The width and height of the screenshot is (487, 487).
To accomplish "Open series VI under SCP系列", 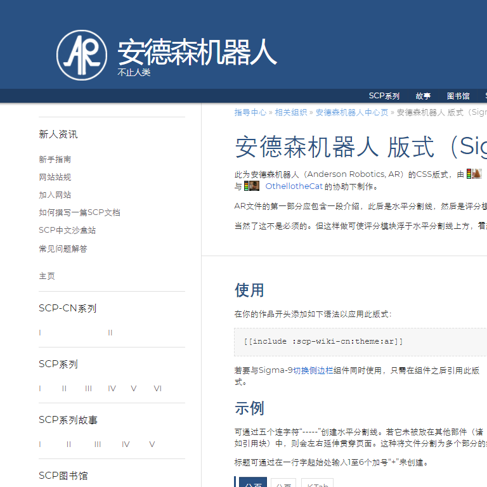I will tap(157, 389).
